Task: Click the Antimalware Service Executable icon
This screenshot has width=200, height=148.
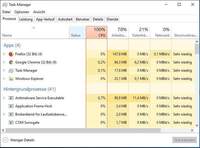Action: pos(11,98)
